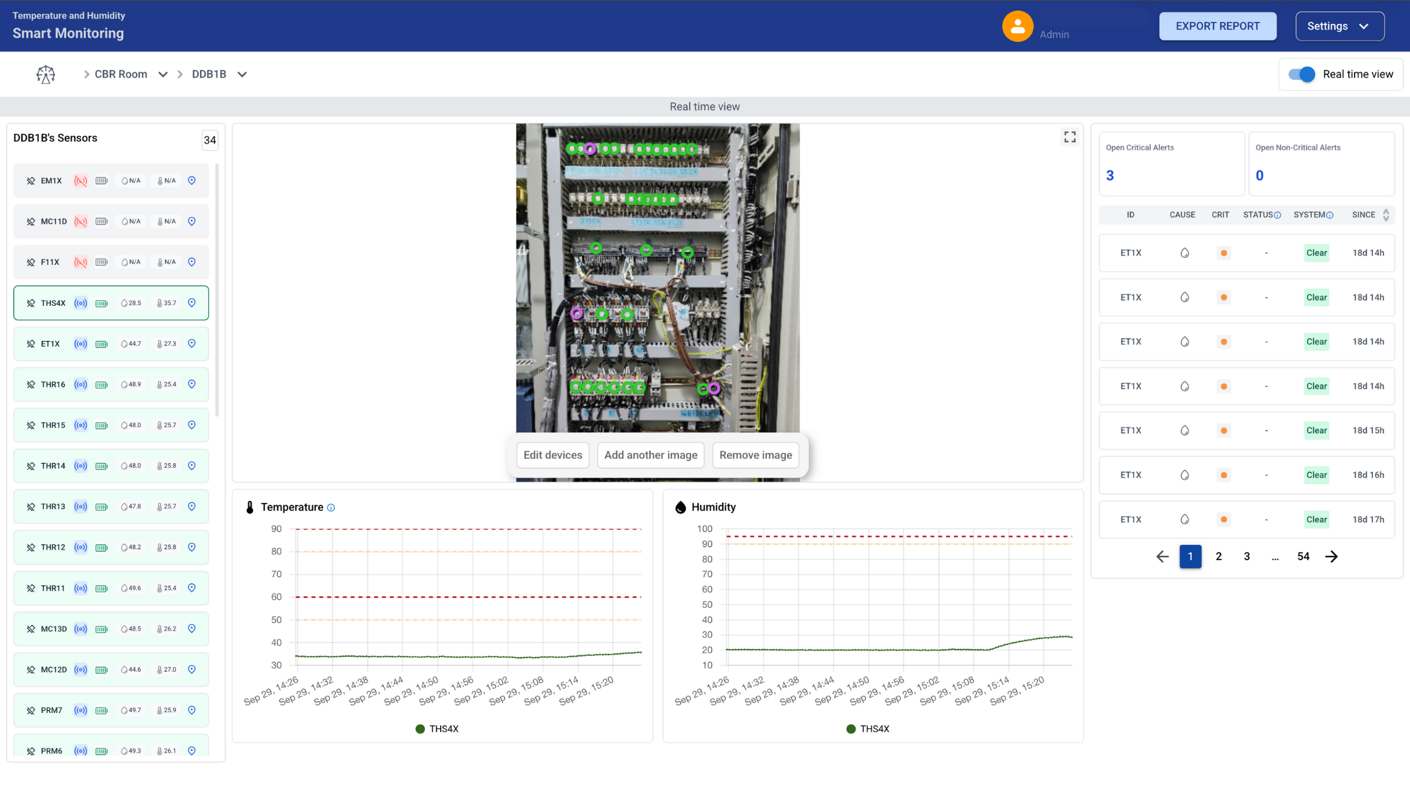Click the Clear badge on 18d 15h alert
This screenshot has width=1410, height=793.
(x=1316, y=430)
